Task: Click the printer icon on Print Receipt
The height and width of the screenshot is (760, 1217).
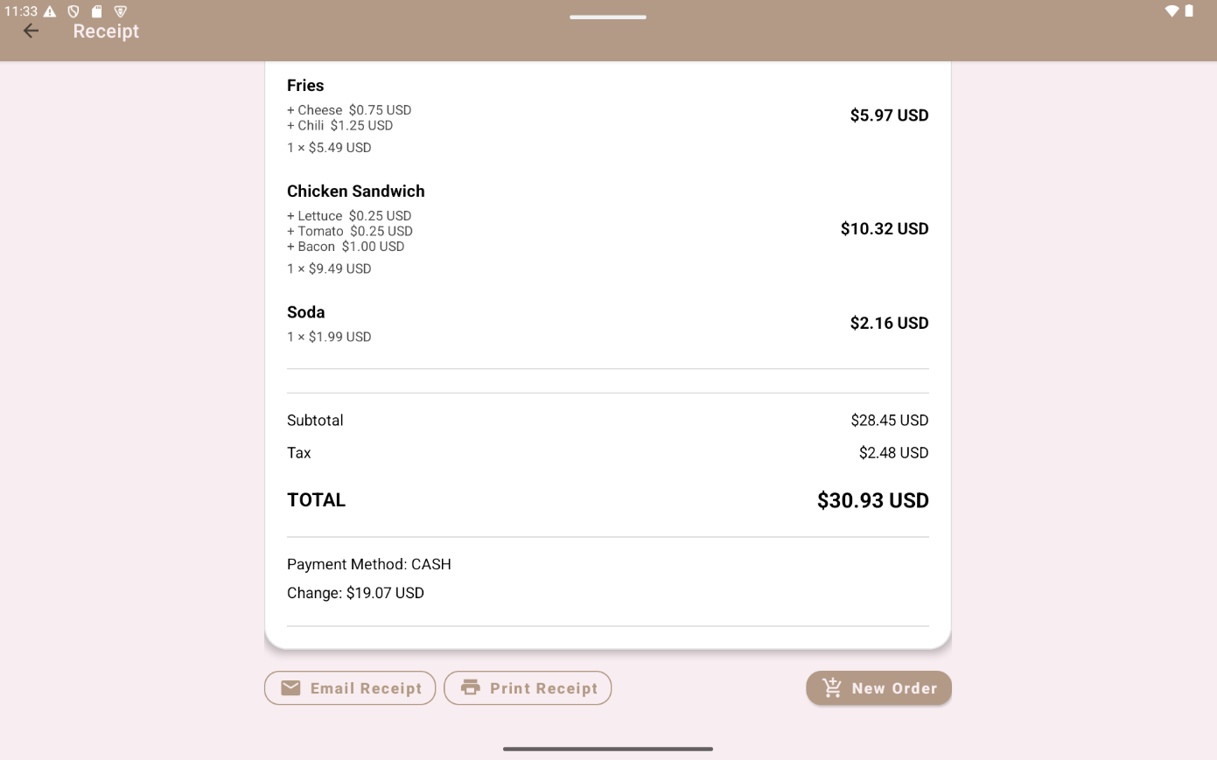Action: click(471, 687)
